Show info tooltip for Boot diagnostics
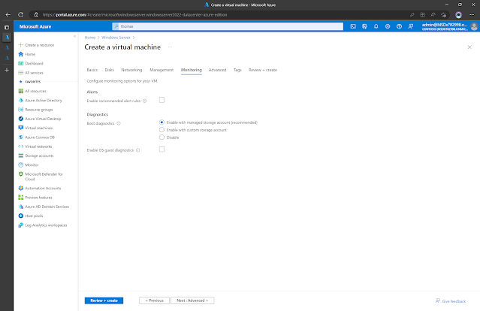480x311 pixels. tap(119, 123)
